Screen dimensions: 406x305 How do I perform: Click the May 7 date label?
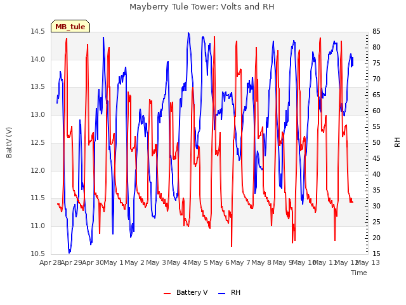240,263
